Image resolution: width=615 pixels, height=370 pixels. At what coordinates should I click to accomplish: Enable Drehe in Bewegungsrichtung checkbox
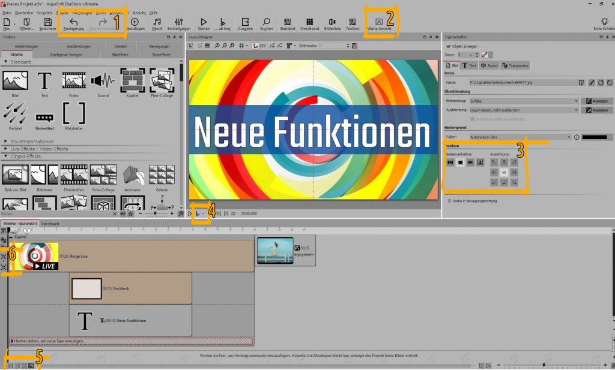pos(448,201)
